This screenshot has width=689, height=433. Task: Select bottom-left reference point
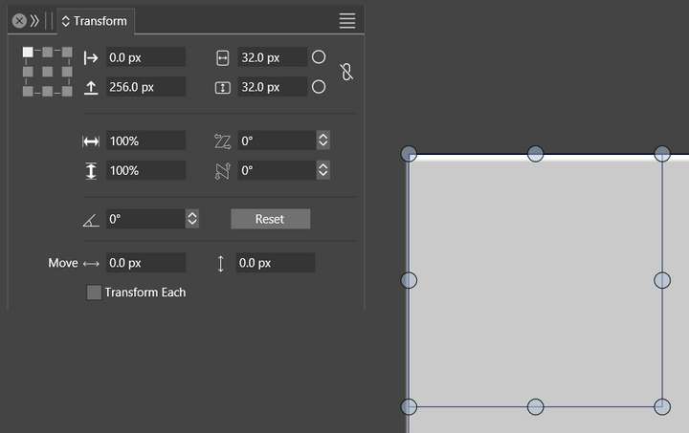tap(28, 91)
